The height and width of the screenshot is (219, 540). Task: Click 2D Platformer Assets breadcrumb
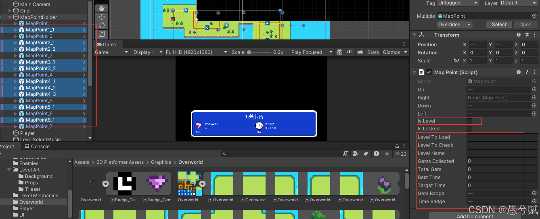coord(120,162)
